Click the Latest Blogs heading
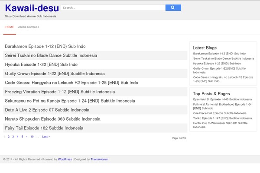Screen dimensions: 260x173 [x=205, y=48]
